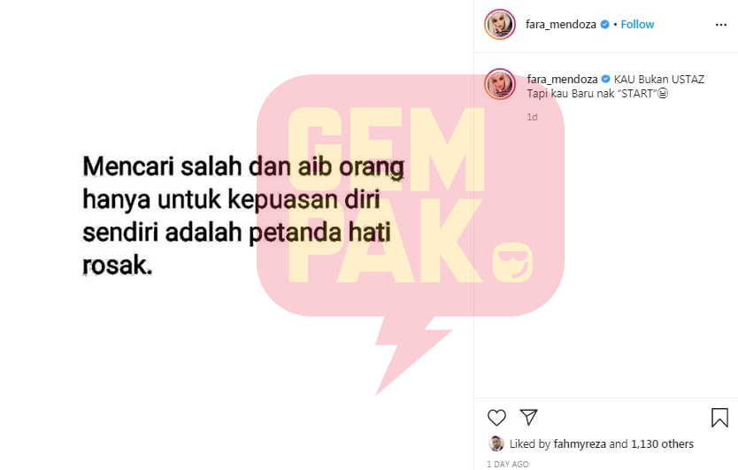738x470 pixels.
Task: Click the caption profile avatar
Action: 500,84
